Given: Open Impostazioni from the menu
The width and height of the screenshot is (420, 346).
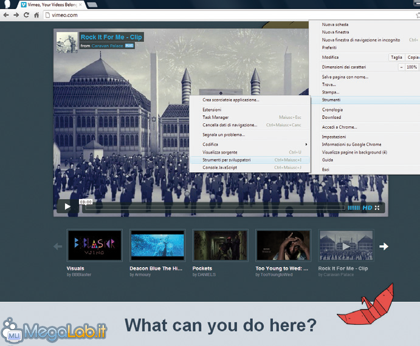Looking at the screenshot, I should coord(334,137).
